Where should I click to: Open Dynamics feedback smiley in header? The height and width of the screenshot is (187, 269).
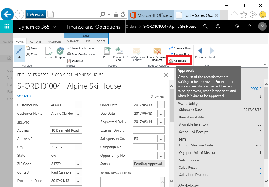[x=218, y=26]
